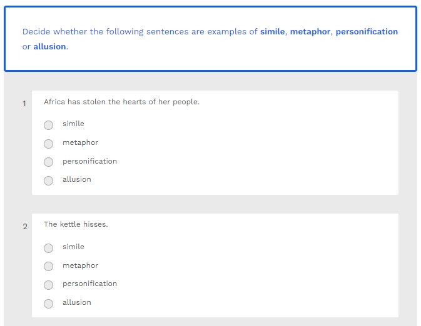Mark personification radio circle in question 1

coord(49,162)
